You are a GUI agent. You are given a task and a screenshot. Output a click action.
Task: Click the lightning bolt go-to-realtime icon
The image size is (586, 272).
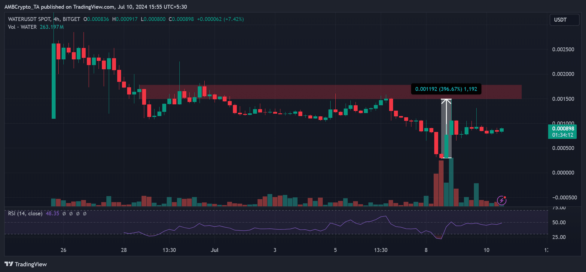coord(502,200)
